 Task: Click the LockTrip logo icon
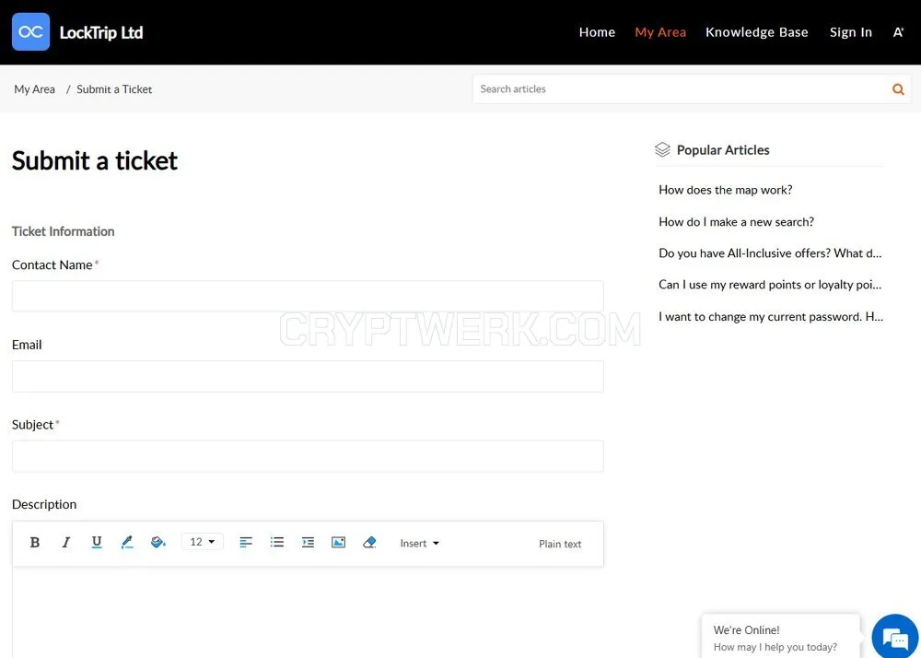pyautogui.click(x=30, y=31)
